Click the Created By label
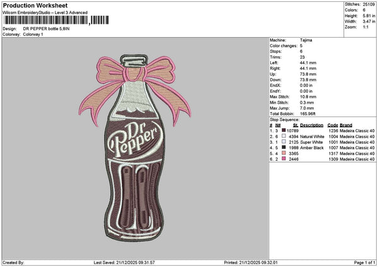The height and width of the screenshot is (267, 378). coord(13,263)
